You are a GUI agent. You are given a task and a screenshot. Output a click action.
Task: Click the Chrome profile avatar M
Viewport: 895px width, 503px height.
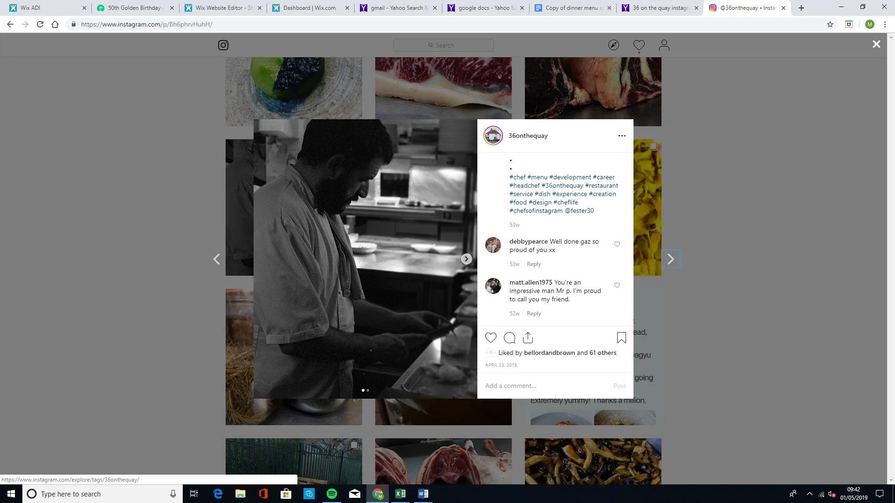pos(870,24)
